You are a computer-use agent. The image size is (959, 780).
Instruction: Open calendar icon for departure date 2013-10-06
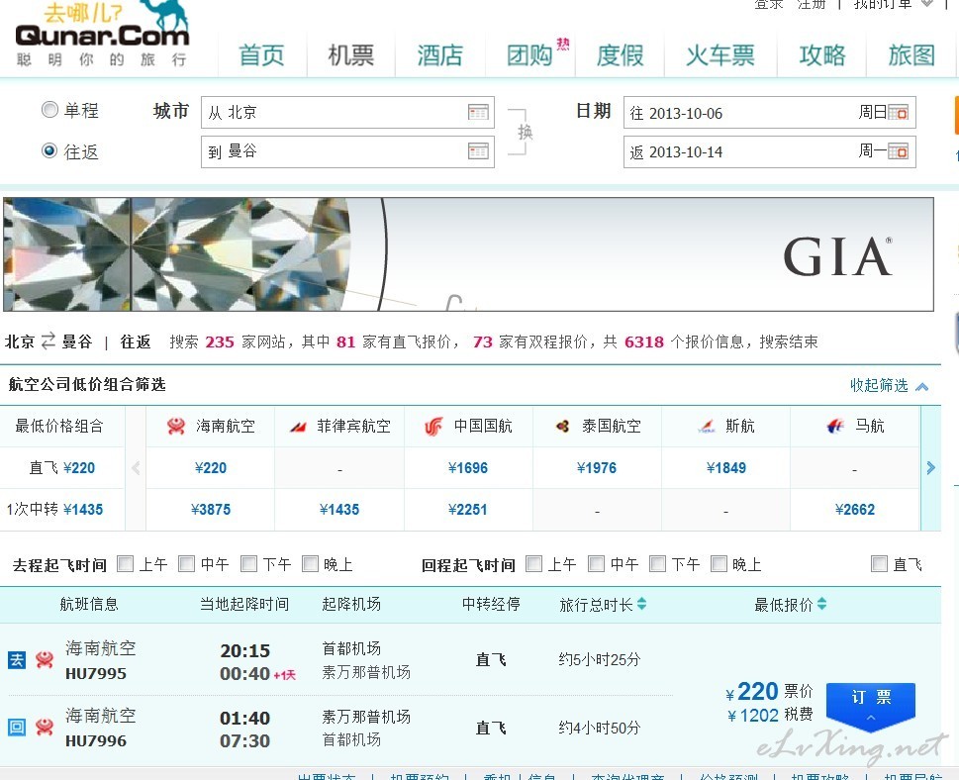(898, 113)
